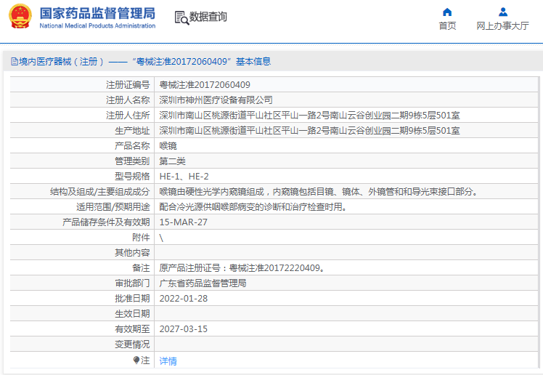This screenshot has width=543, height=375.
Task: Click the person icon above 网上办事大厅
Action: pos(502,12)
